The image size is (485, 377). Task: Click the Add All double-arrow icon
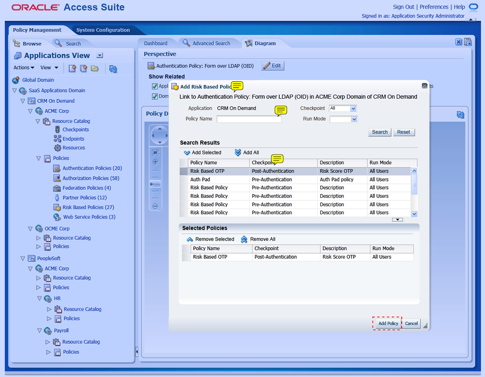click(x=238, y=153)
